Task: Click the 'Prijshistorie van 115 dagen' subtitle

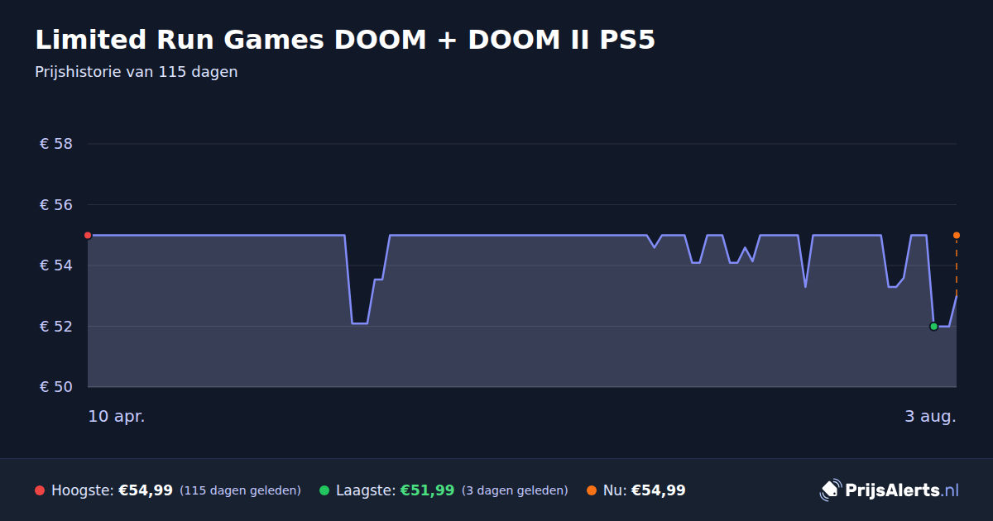Action: pos(137,72)
